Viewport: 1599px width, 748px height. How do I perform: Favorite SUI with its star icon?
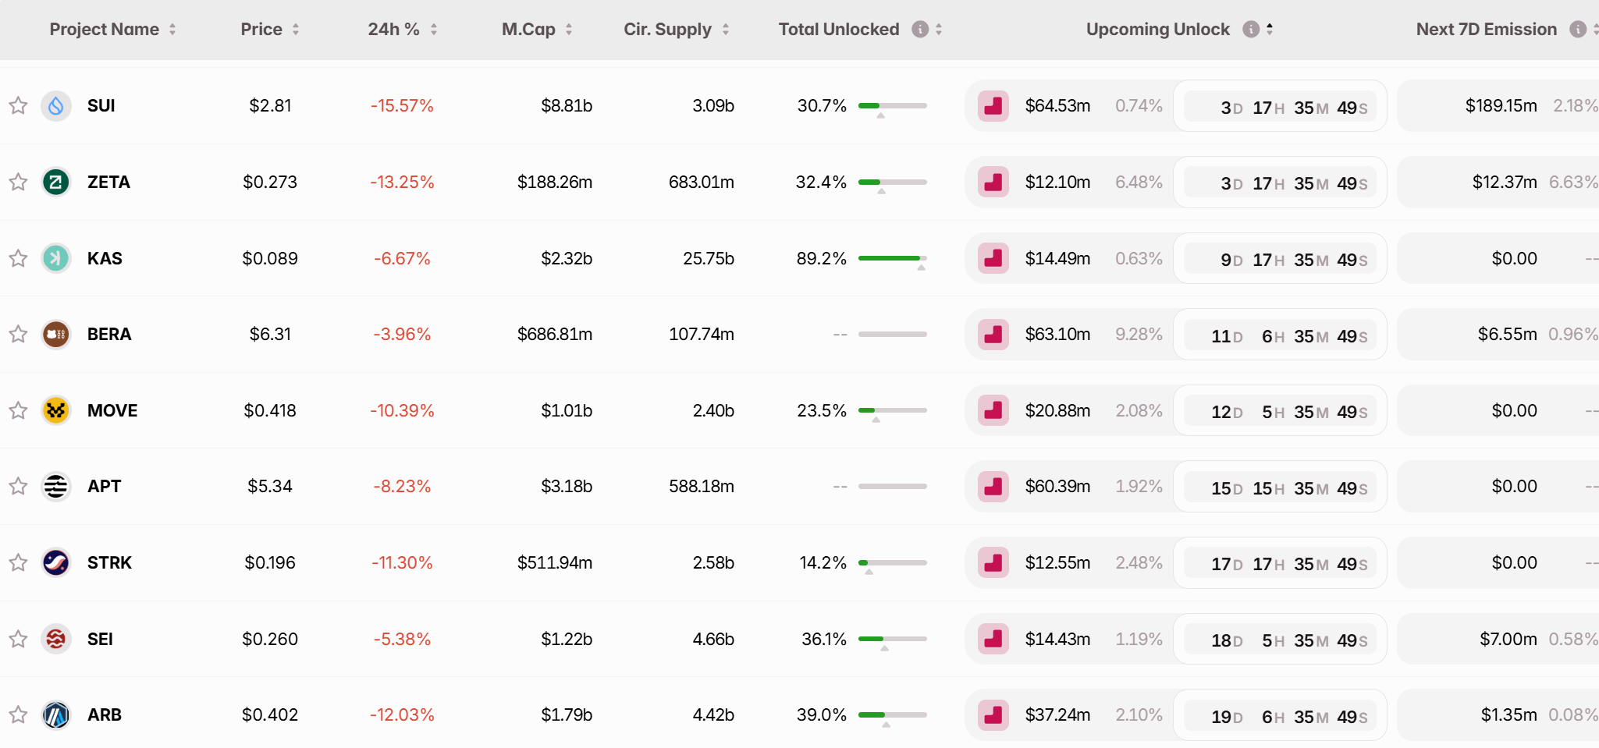(18, 105)
